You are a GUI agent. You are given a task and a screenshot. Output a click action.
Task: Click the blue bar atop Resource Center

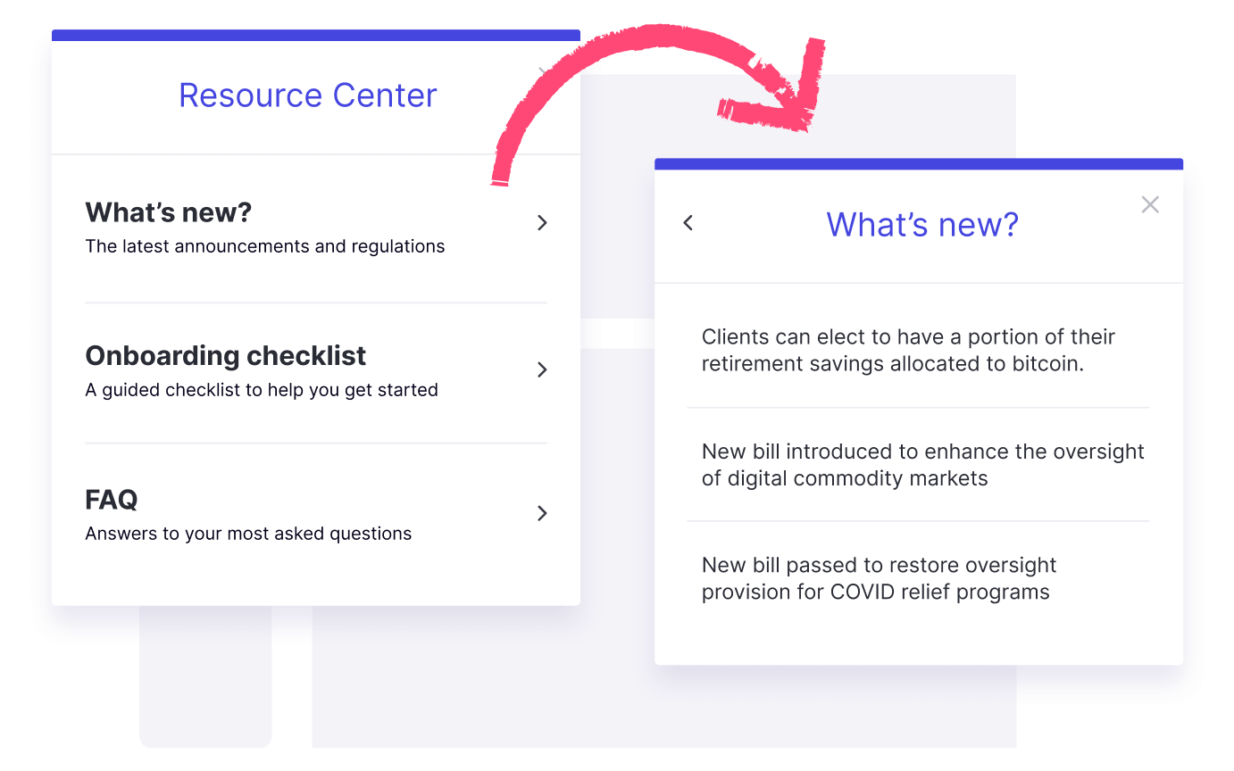tap(316, 35)
